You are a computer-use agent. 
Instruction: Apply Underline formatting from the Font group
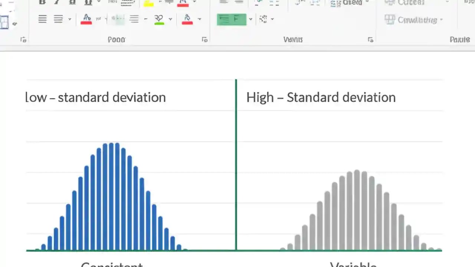point(72,3)
